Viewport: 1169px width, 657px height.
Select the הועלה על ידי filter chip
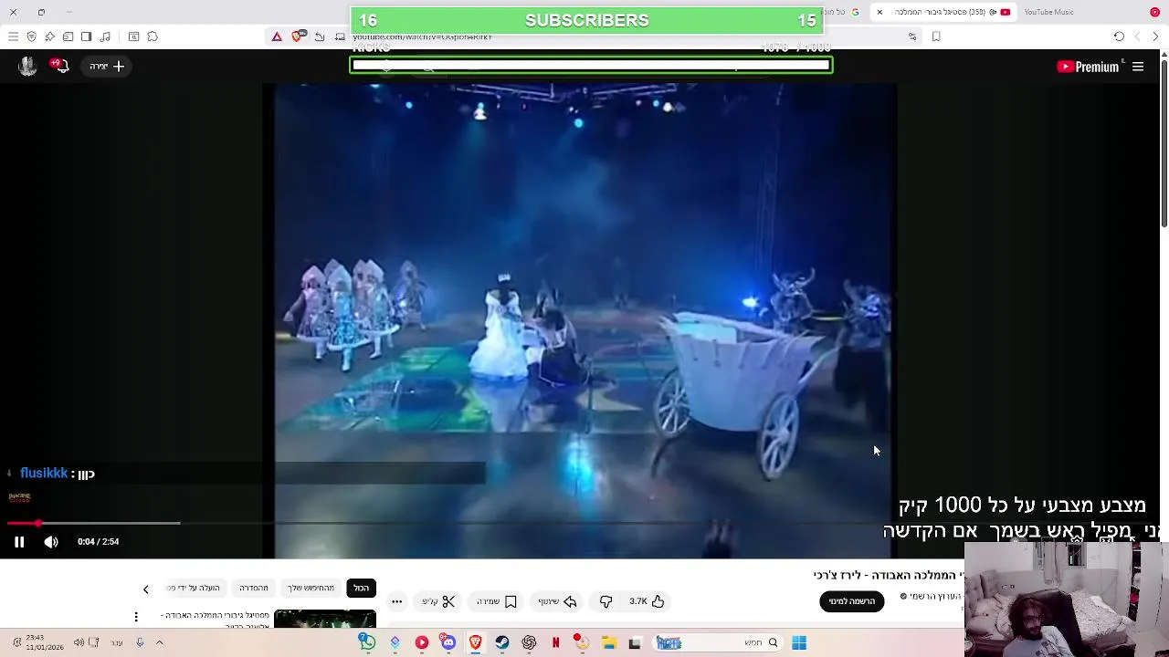click(x=195, y=588)
